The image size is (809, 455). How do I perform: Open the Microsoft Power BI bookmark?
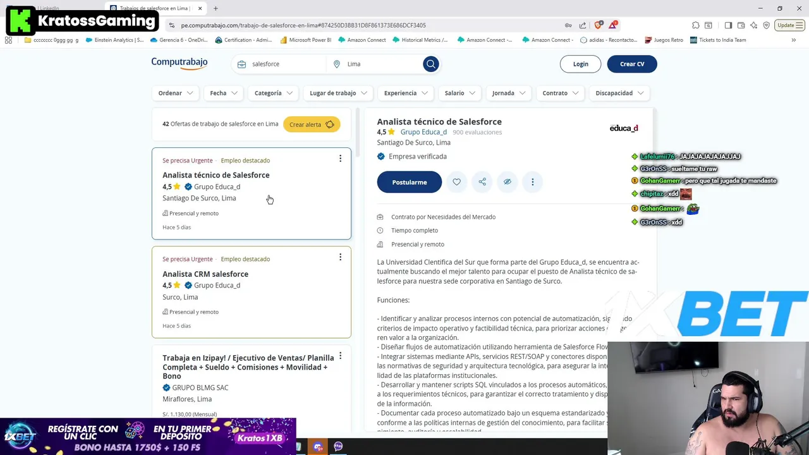coord(305,40)
